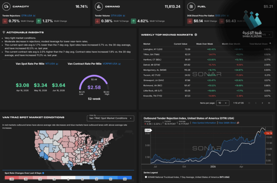Click the 52-week contract rate gauge

click(x=94, y=85)
